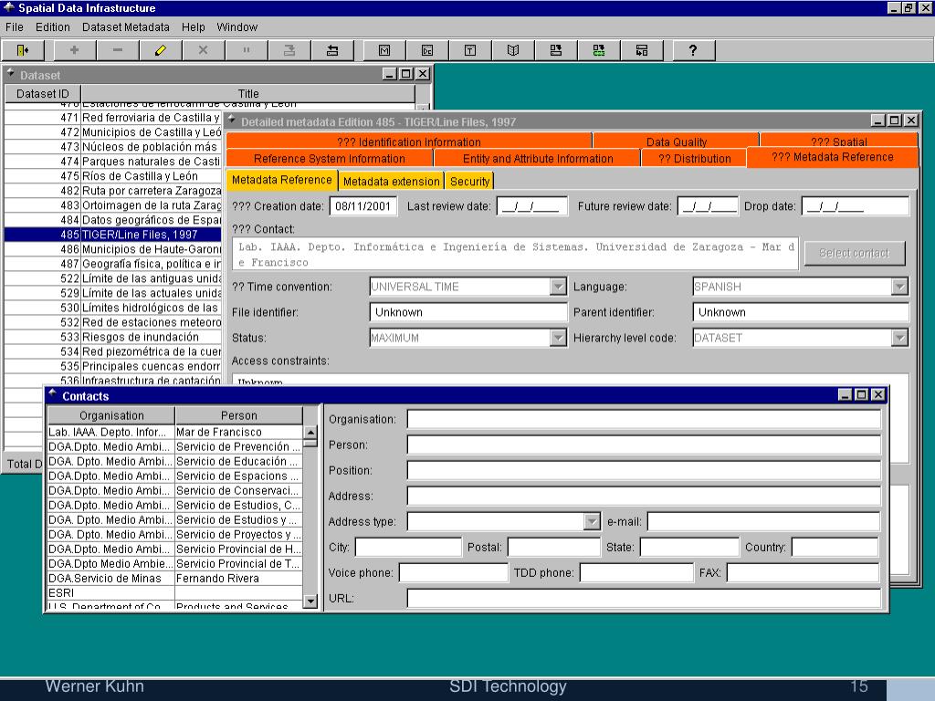Click the question mark help icon
Screen dimensions: 935x701
[693, 51]
